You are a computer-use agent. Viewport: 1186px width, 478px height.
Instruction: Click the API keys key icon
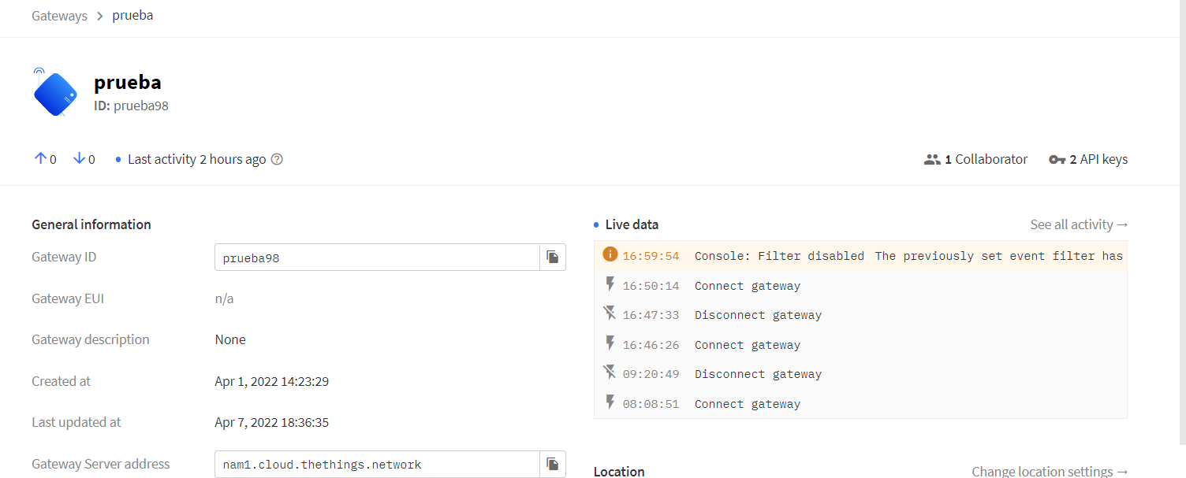coord(1057,159)
